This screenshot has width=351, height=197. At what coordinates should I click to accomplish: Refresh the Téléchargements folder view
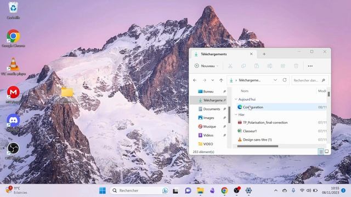(x=285, y=80)
